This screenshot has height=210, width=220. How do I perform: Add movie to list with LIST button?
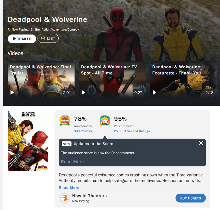point(48,38)
